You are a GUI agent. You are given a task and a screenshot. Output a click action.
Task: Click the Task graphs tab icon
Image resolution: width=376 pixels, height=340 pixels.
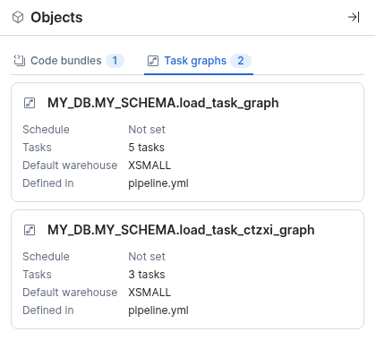pos(153,61)
